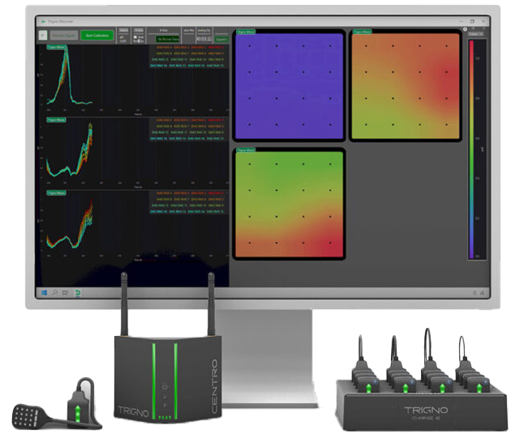Click the back arrow icon in the toolbar
This screenshot has width=524, height=438.
coord(43,36)
